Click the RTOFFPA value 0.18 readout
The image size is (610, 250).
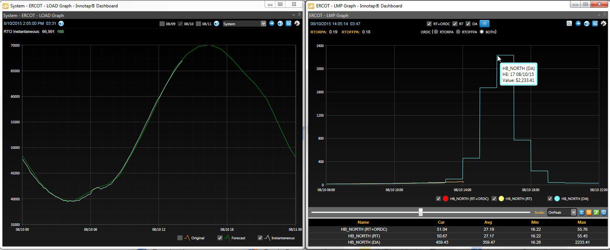click(366, 32)
